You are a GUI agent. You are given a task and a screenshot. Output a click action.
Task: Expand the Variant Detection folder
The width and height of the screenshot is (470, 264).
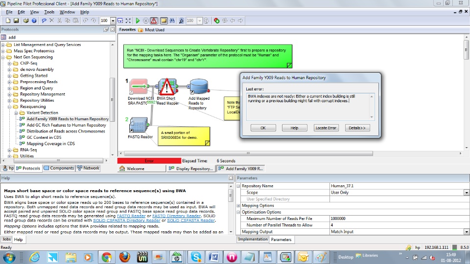point(16,113)
